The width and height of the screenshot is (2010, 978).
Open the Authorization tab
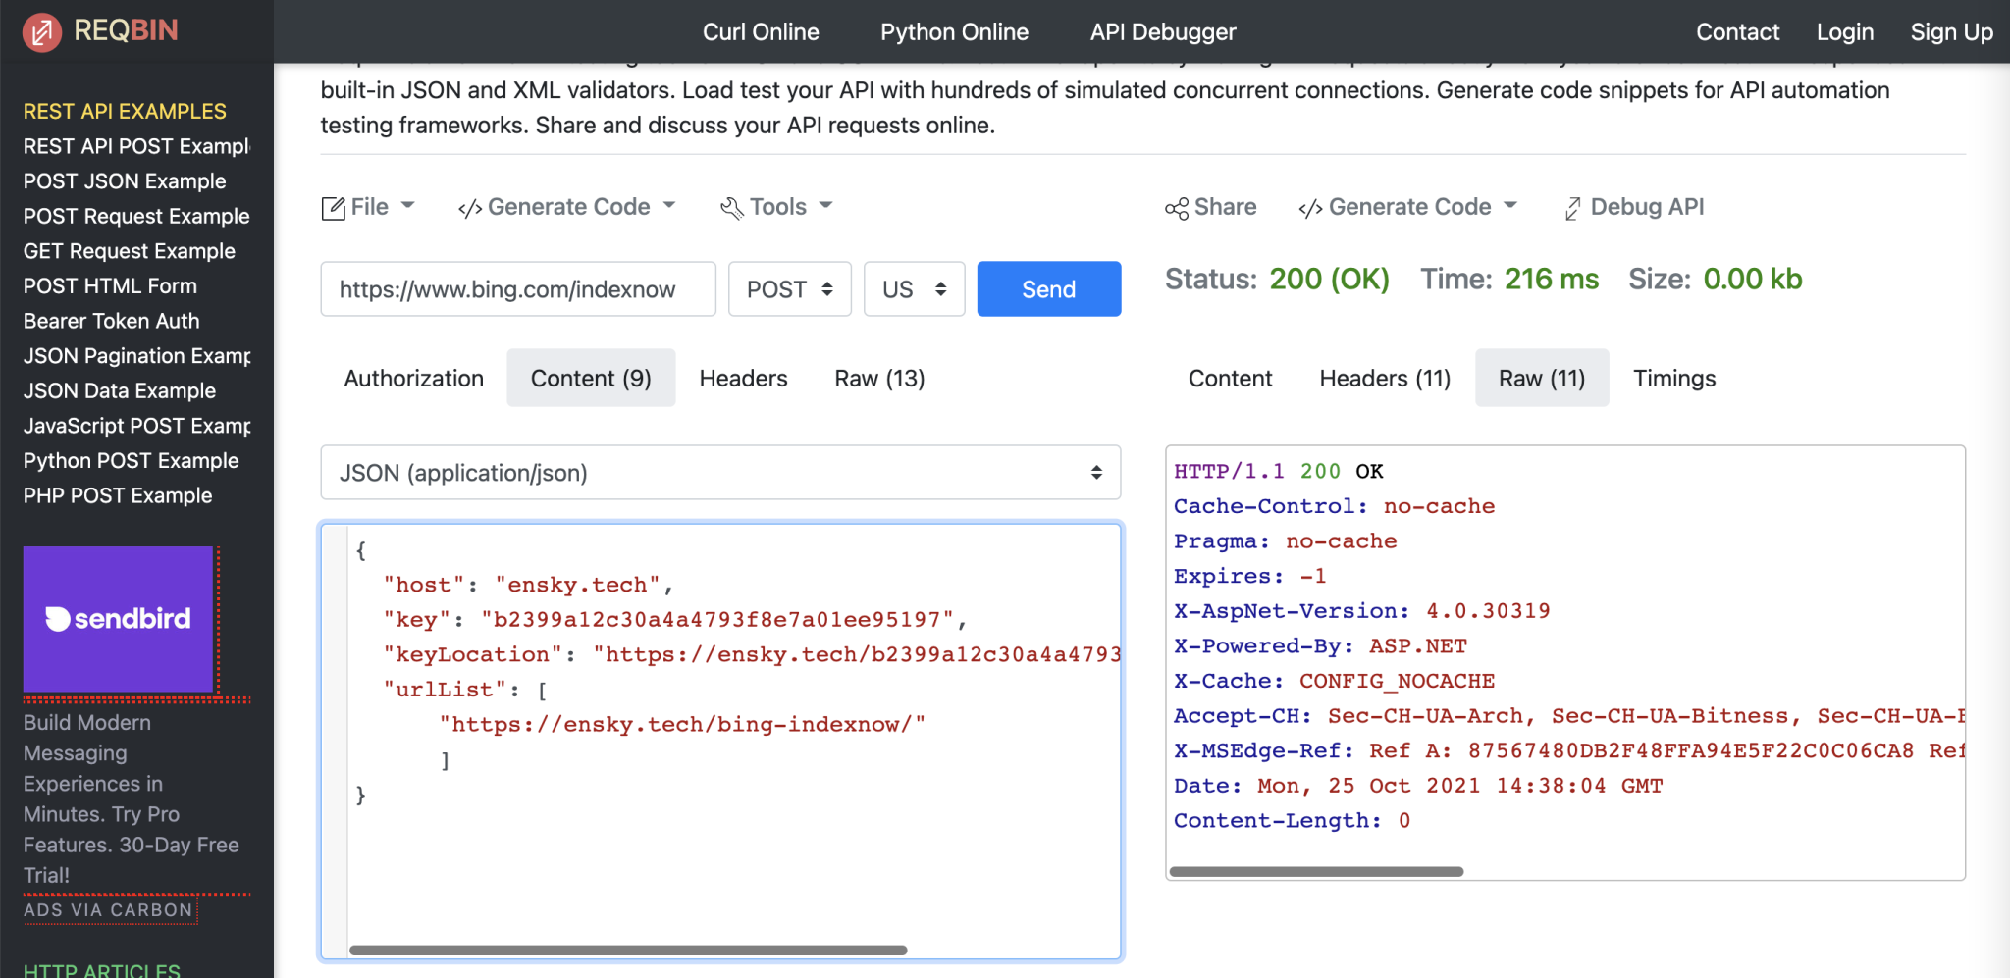[x=413, y=379]
